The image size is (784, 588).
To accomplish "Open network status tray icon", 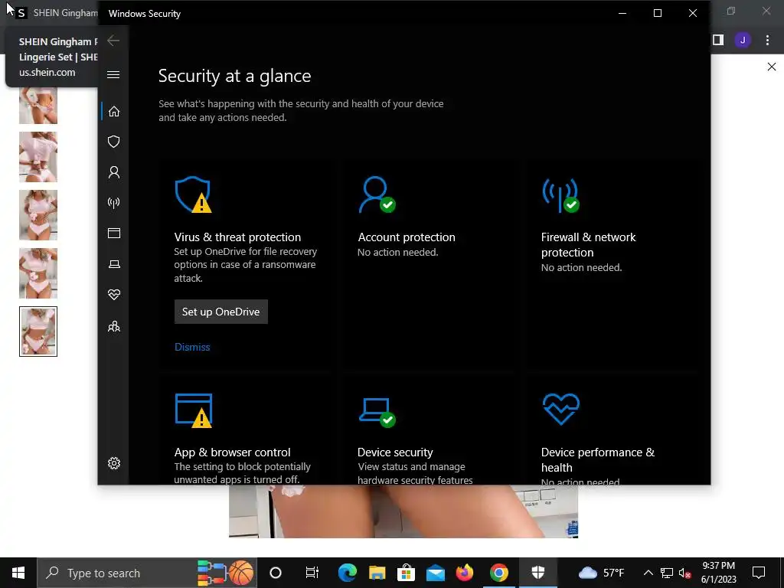I will click(667, 573).
